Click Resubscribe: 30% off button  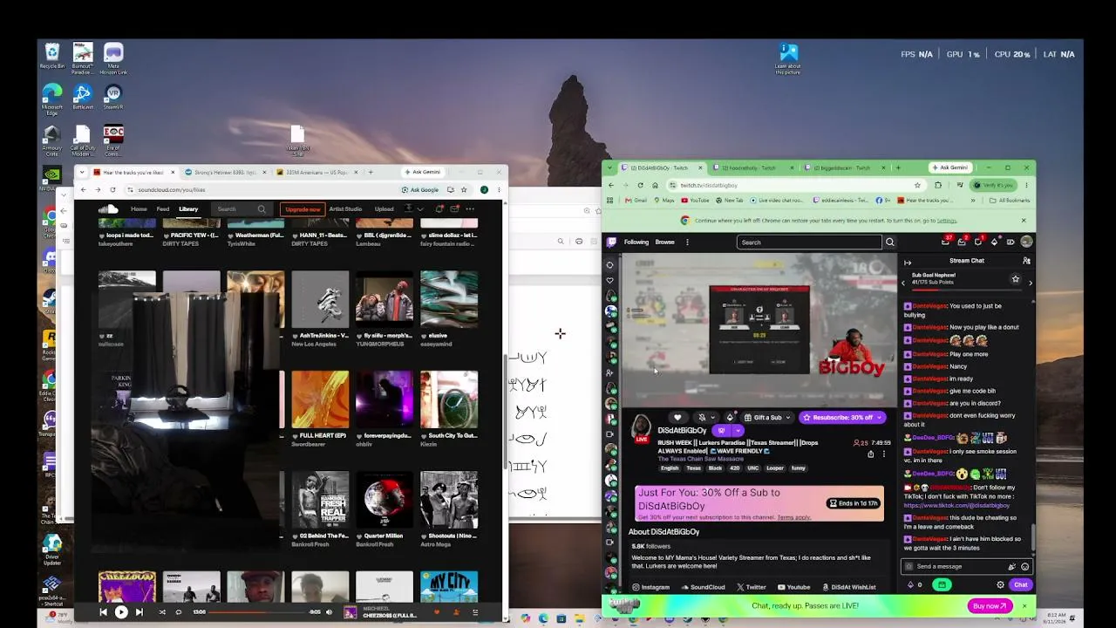point(842,418)
